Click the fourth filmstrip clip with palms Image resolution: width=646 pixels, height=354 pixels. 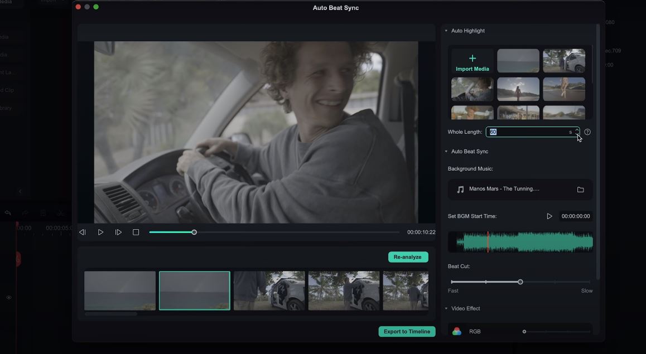tap(344, 290)
